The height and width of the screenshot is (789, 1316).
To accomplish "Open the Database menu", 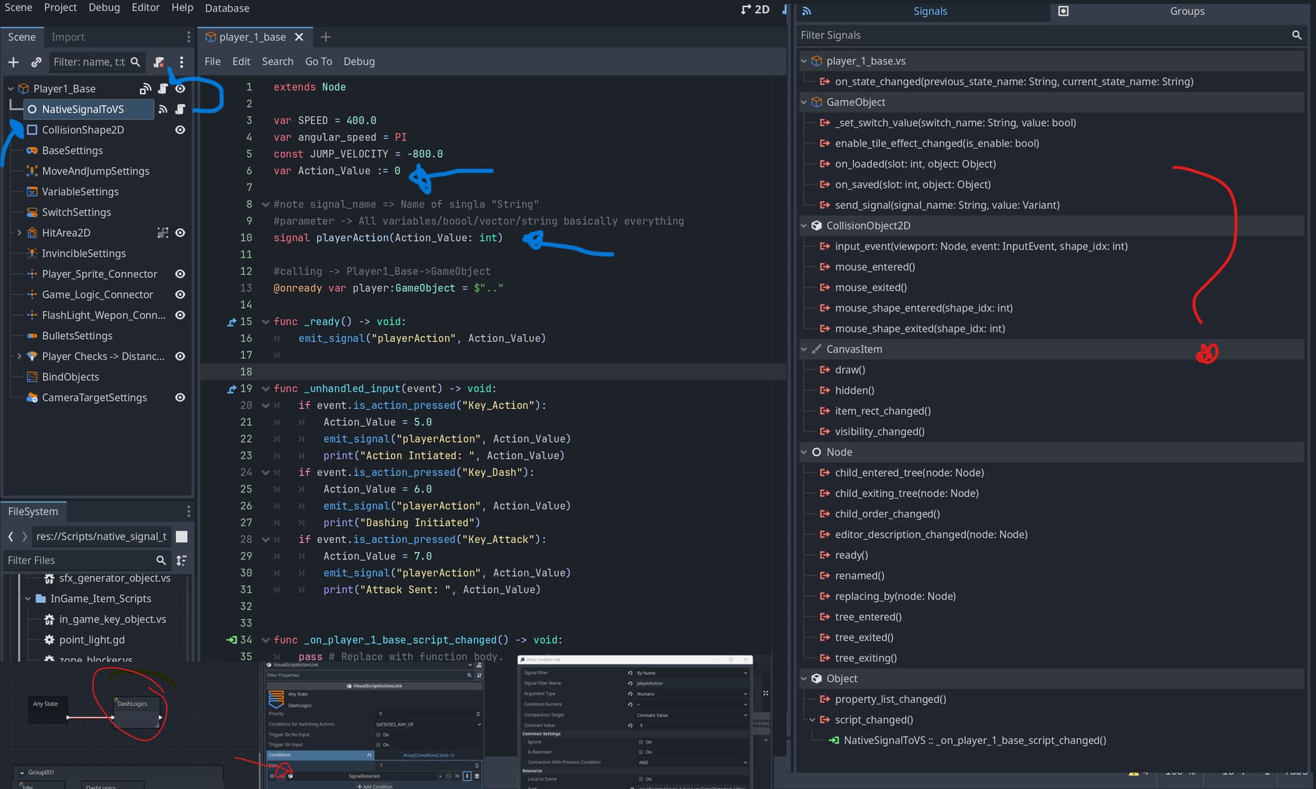I will click(227, 8).
